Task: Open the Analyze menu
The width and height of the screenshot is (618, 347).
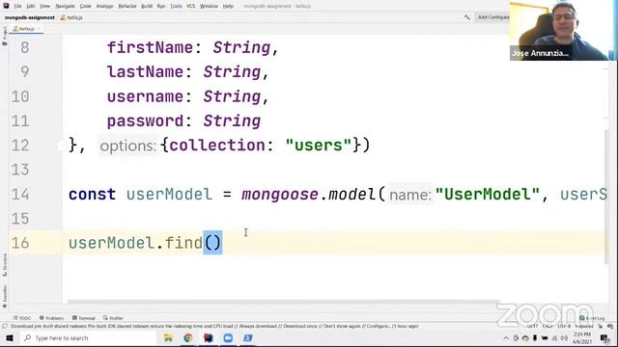Action: pos(104,6)
